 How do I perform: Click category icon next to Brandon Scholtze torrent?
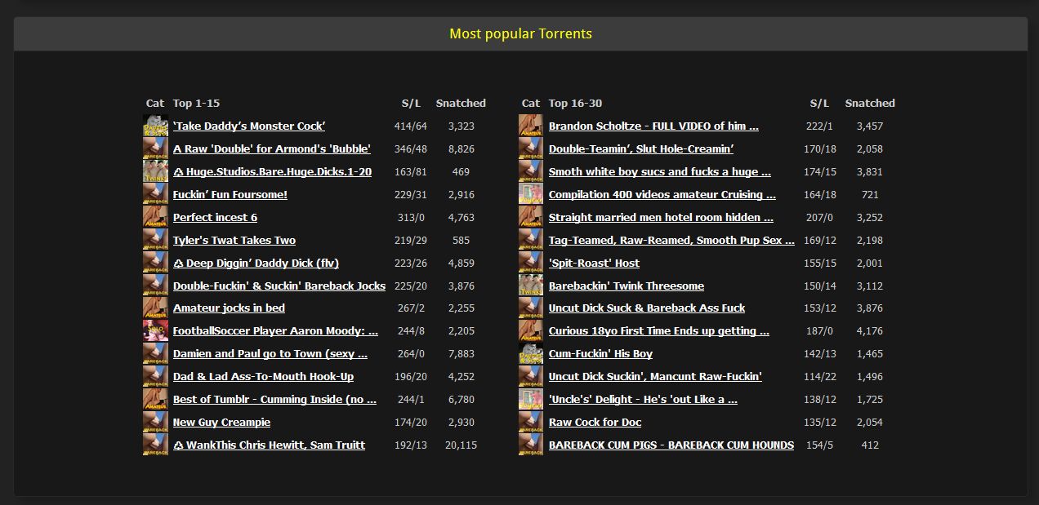[x=531, y=126]
